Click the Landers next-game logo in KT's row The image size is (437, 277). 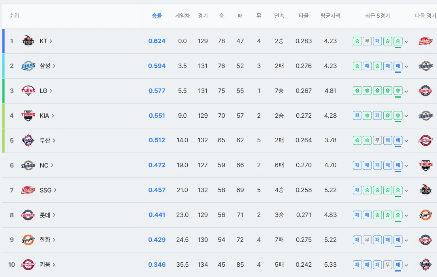point(426,41)
